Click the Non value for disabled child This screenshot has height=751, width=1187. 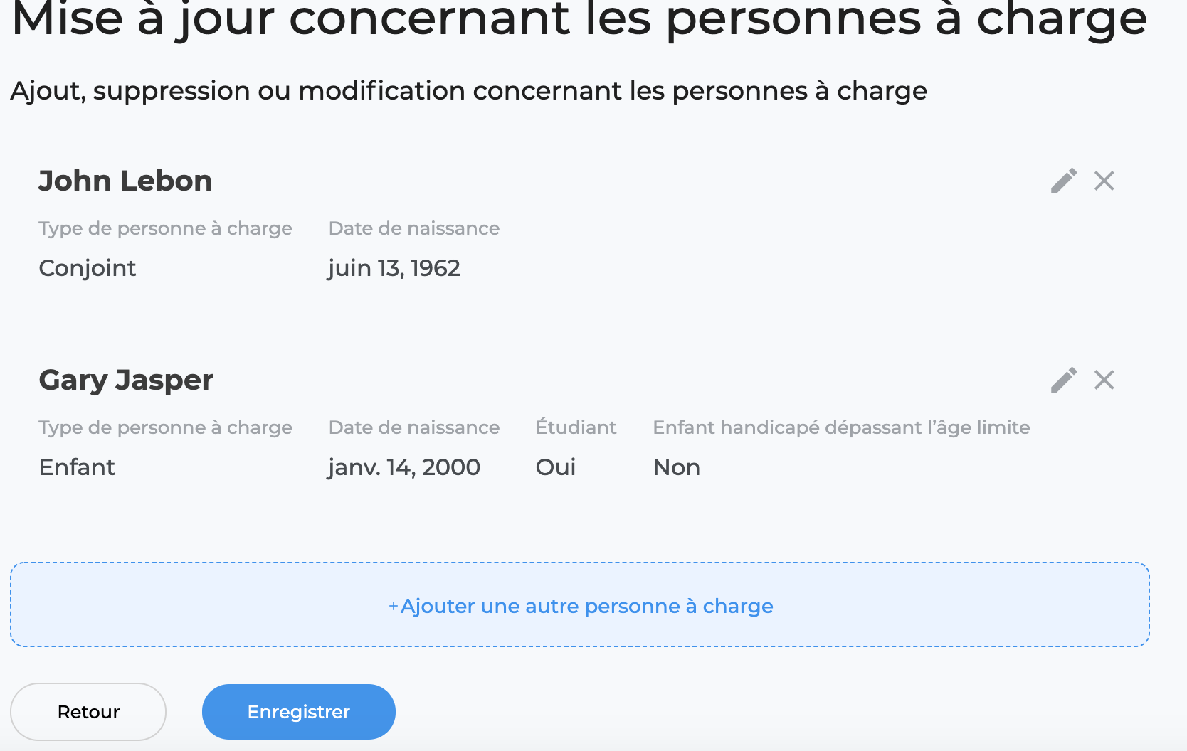677,467
